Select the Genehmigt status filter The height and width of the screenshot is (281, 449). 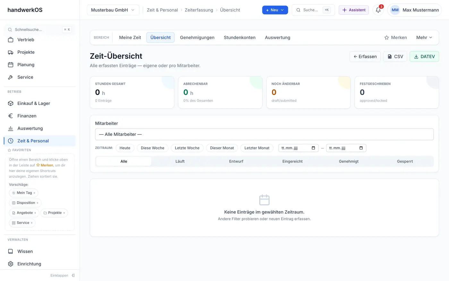[x=349, y=162]
